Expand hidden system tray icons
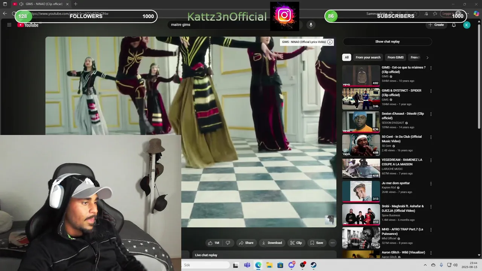This screenshot has width=482, height=271. click(425, 265)
